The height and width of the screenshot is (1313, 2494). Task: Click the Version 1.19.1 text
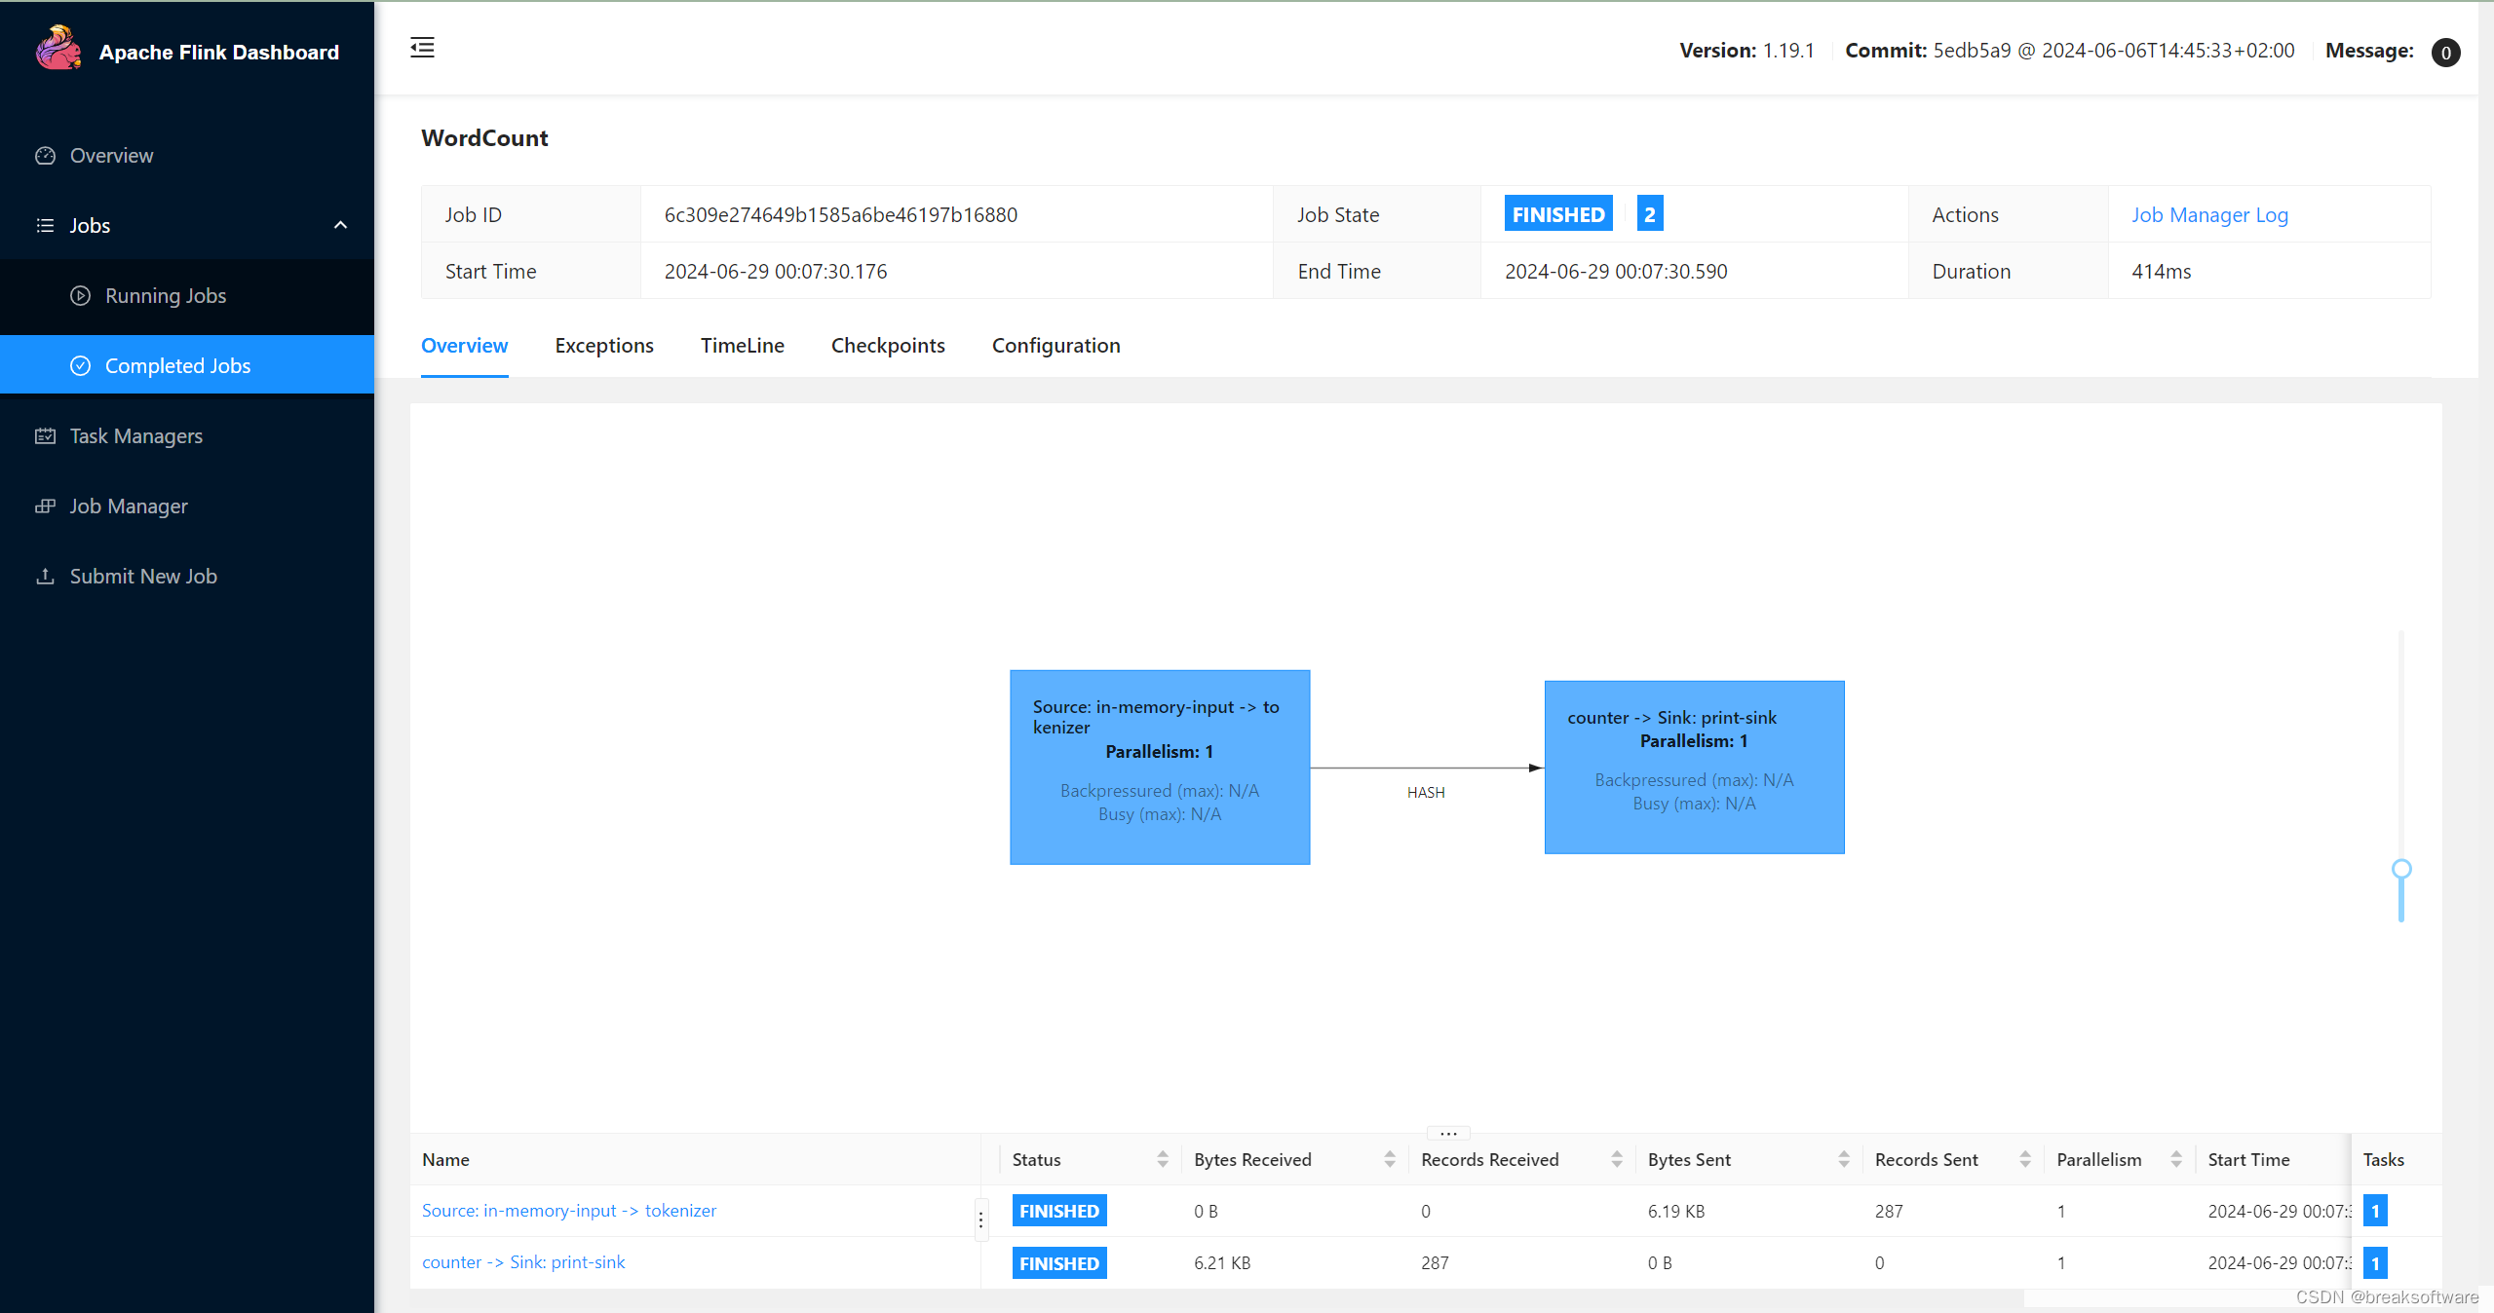1746,51
